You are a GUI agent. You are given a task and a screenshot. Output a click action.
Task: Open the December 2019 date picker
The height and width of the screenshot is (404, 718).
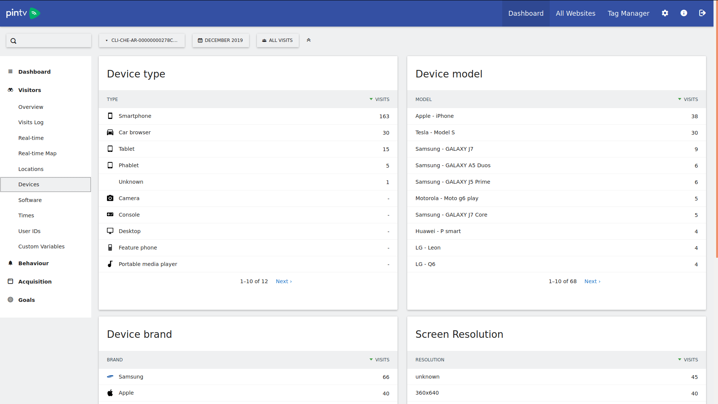[x=221, y=40]
